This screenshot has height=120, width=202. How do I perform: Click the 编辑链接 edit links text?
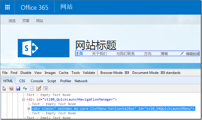tap(193, 54)
